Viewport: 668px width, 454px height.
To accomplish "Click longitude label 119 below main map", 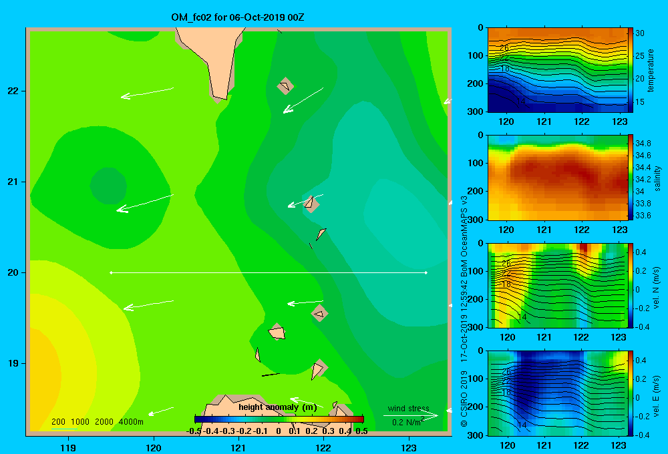I will point(68,448).
